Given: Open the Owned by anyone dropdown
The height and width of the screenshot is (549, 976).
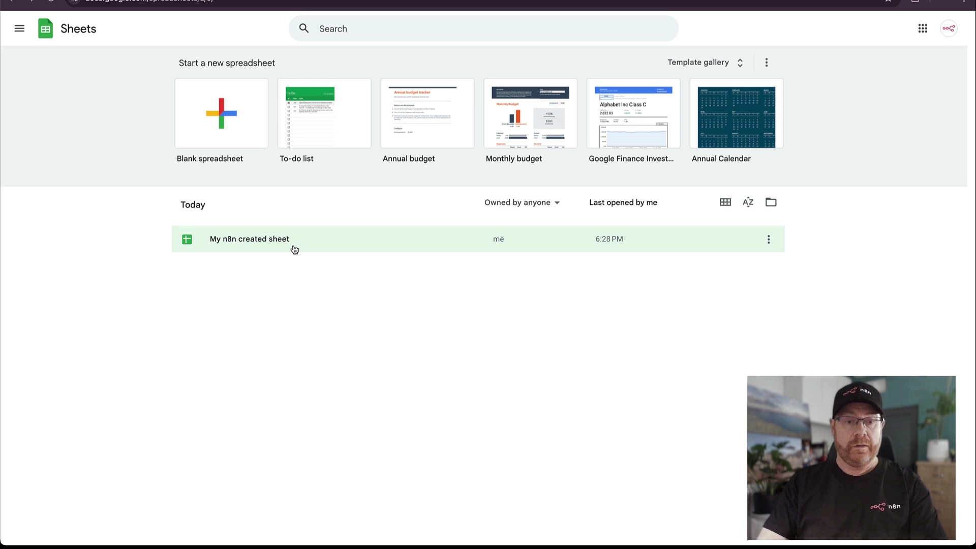Looking at the screenshot, I should [522, 202].
